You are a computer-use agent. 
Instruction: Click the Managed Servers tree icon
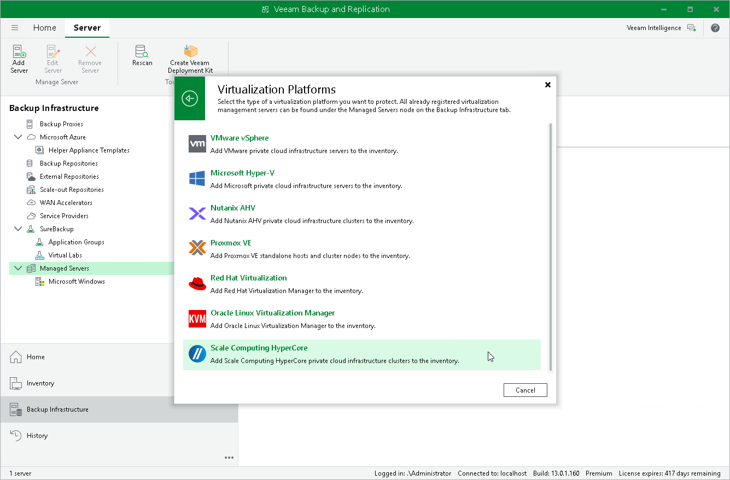[x=31, y=268]
